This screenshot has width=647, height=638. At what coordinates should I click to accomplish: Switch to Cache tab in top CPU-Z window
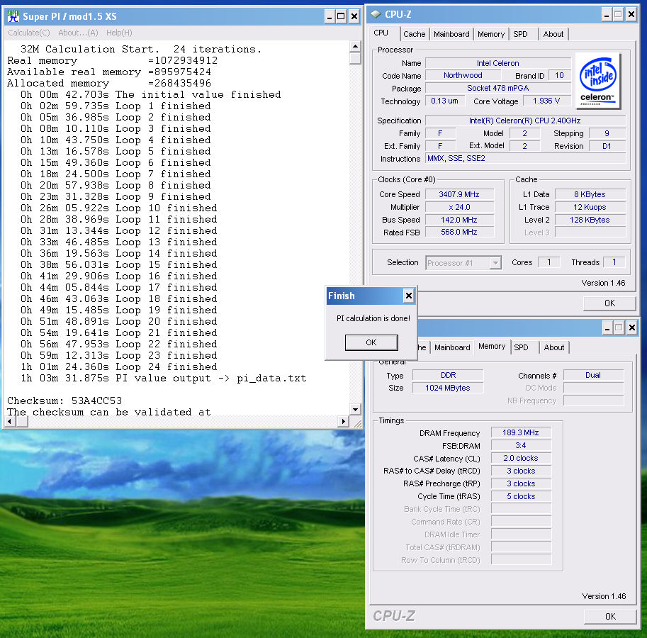(x=415, y=34)
